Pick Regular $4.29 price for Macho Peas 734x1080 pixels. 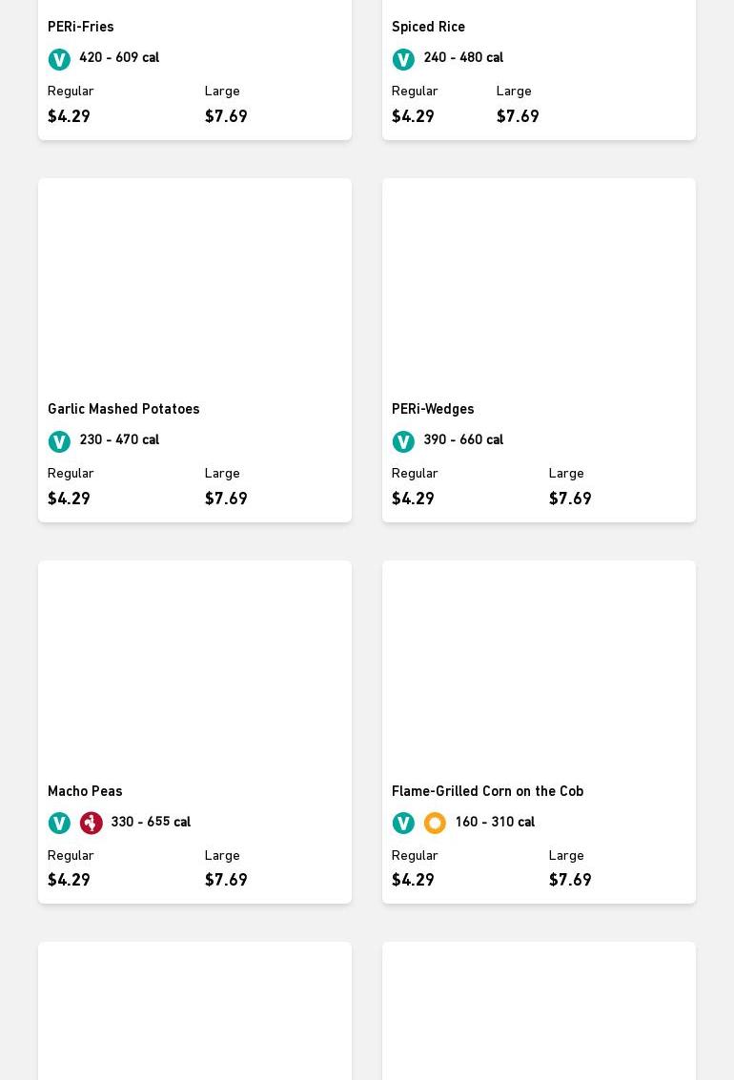point(69,880)
